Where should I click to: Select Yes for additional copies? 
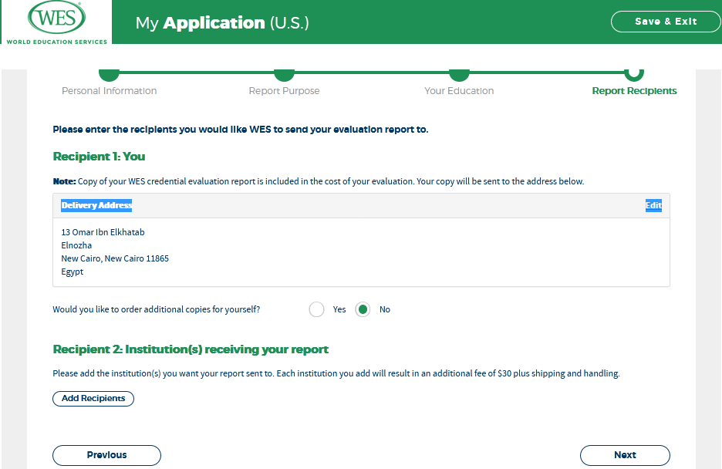point(316,309)
